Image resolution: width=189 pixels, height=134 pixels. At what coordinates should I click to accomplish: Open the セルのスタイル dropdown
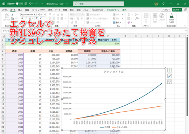tap(94, 22)
